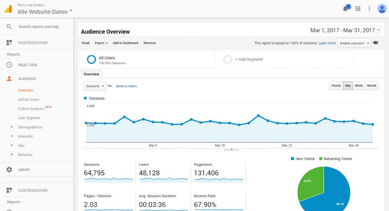Click the top Customization dashboard icon
The image size is (389, 211).
9,43
